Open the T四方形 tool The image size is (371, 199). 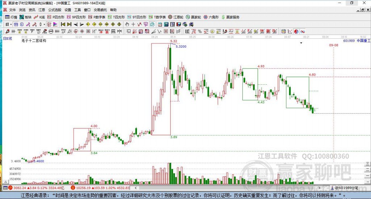tap(116, 17)
